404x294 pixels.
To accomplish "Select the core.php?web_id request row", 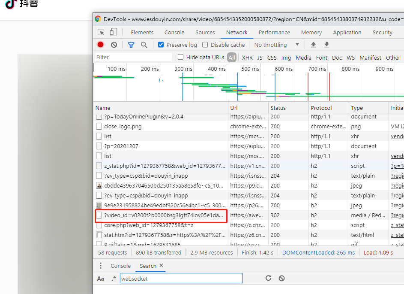I will [x=248, y=225].
